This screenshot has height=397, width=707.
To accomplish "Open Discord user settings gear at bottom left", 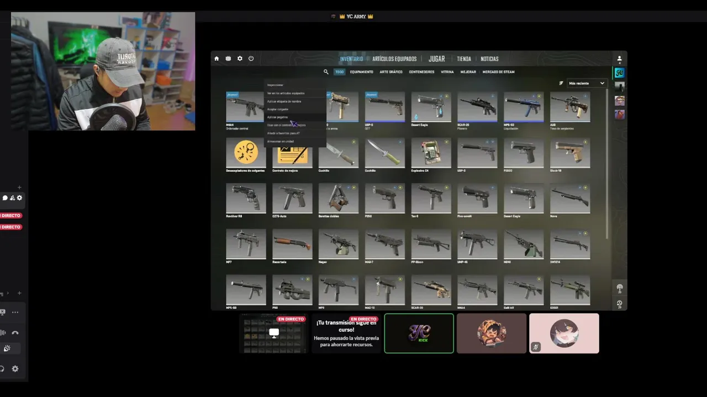I will click(15, 369).
